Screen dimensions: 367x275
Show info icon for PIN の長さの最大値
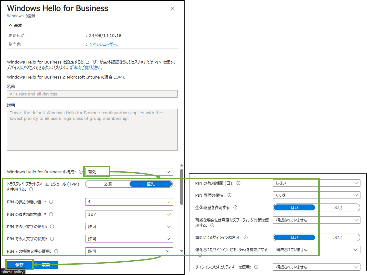point(51,214)
